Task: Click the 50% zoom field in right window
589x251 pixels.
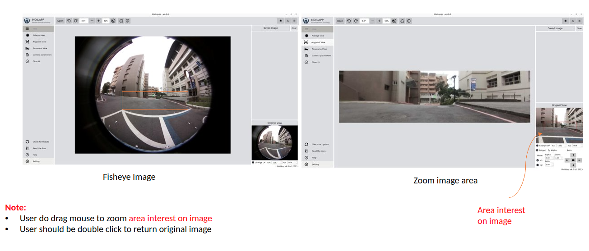Action: click(x=386, y=21)
